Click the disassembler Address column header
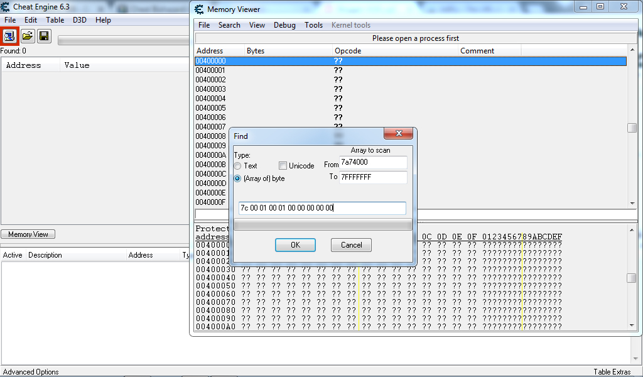Image resolution: width=643 pixels, height=377 pixels. coord(220,51)
